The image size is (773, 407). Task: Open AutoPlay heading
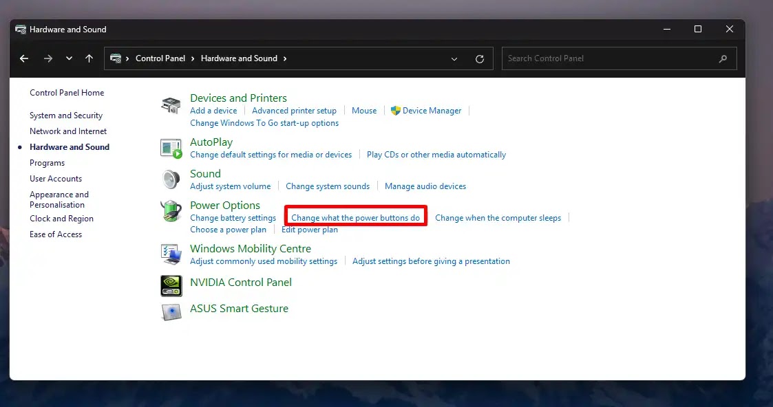211,142
